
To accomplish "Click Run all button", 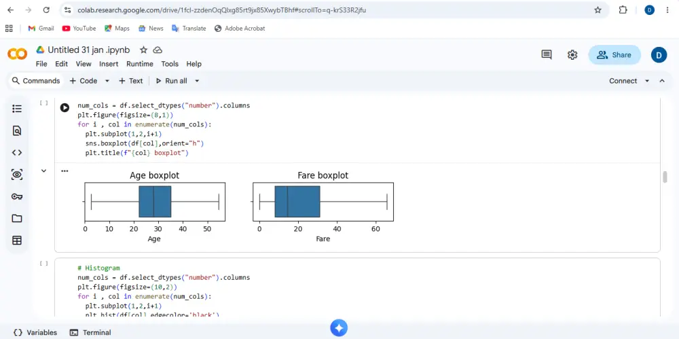I will 172,81.
